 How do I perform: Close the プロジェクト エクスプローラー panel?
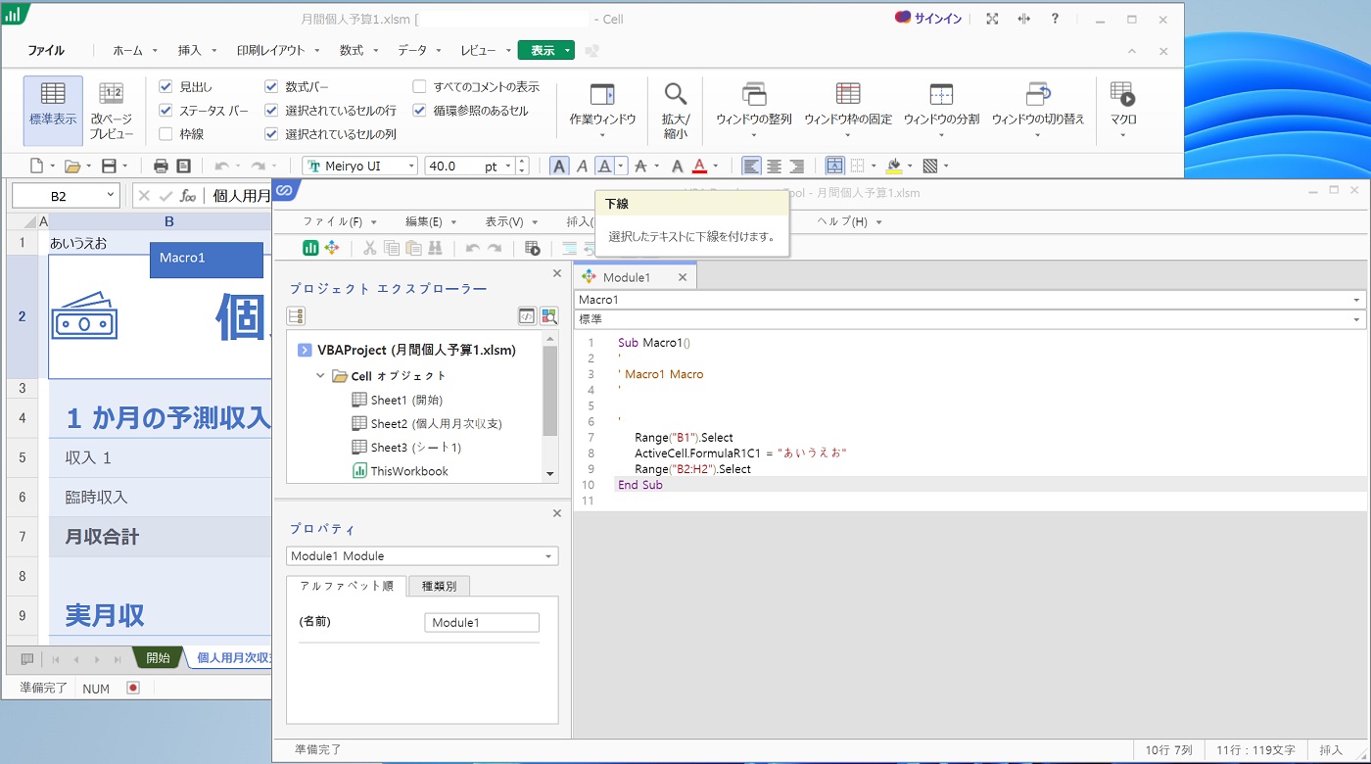coord(557,273)
